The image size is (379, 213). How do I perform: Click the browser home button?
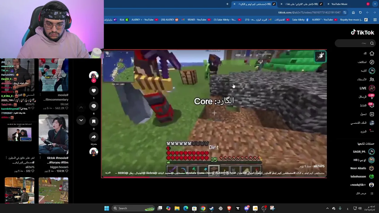click(x=353, y=12)
